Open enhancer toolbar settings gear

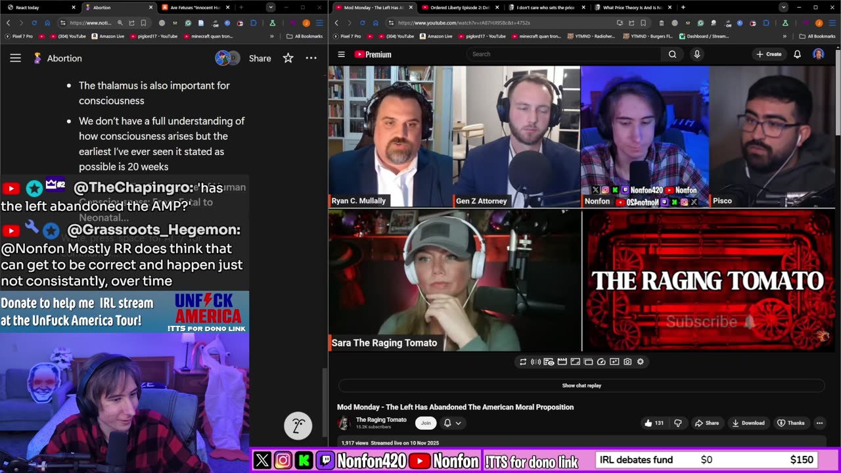(x=641, y=361)
